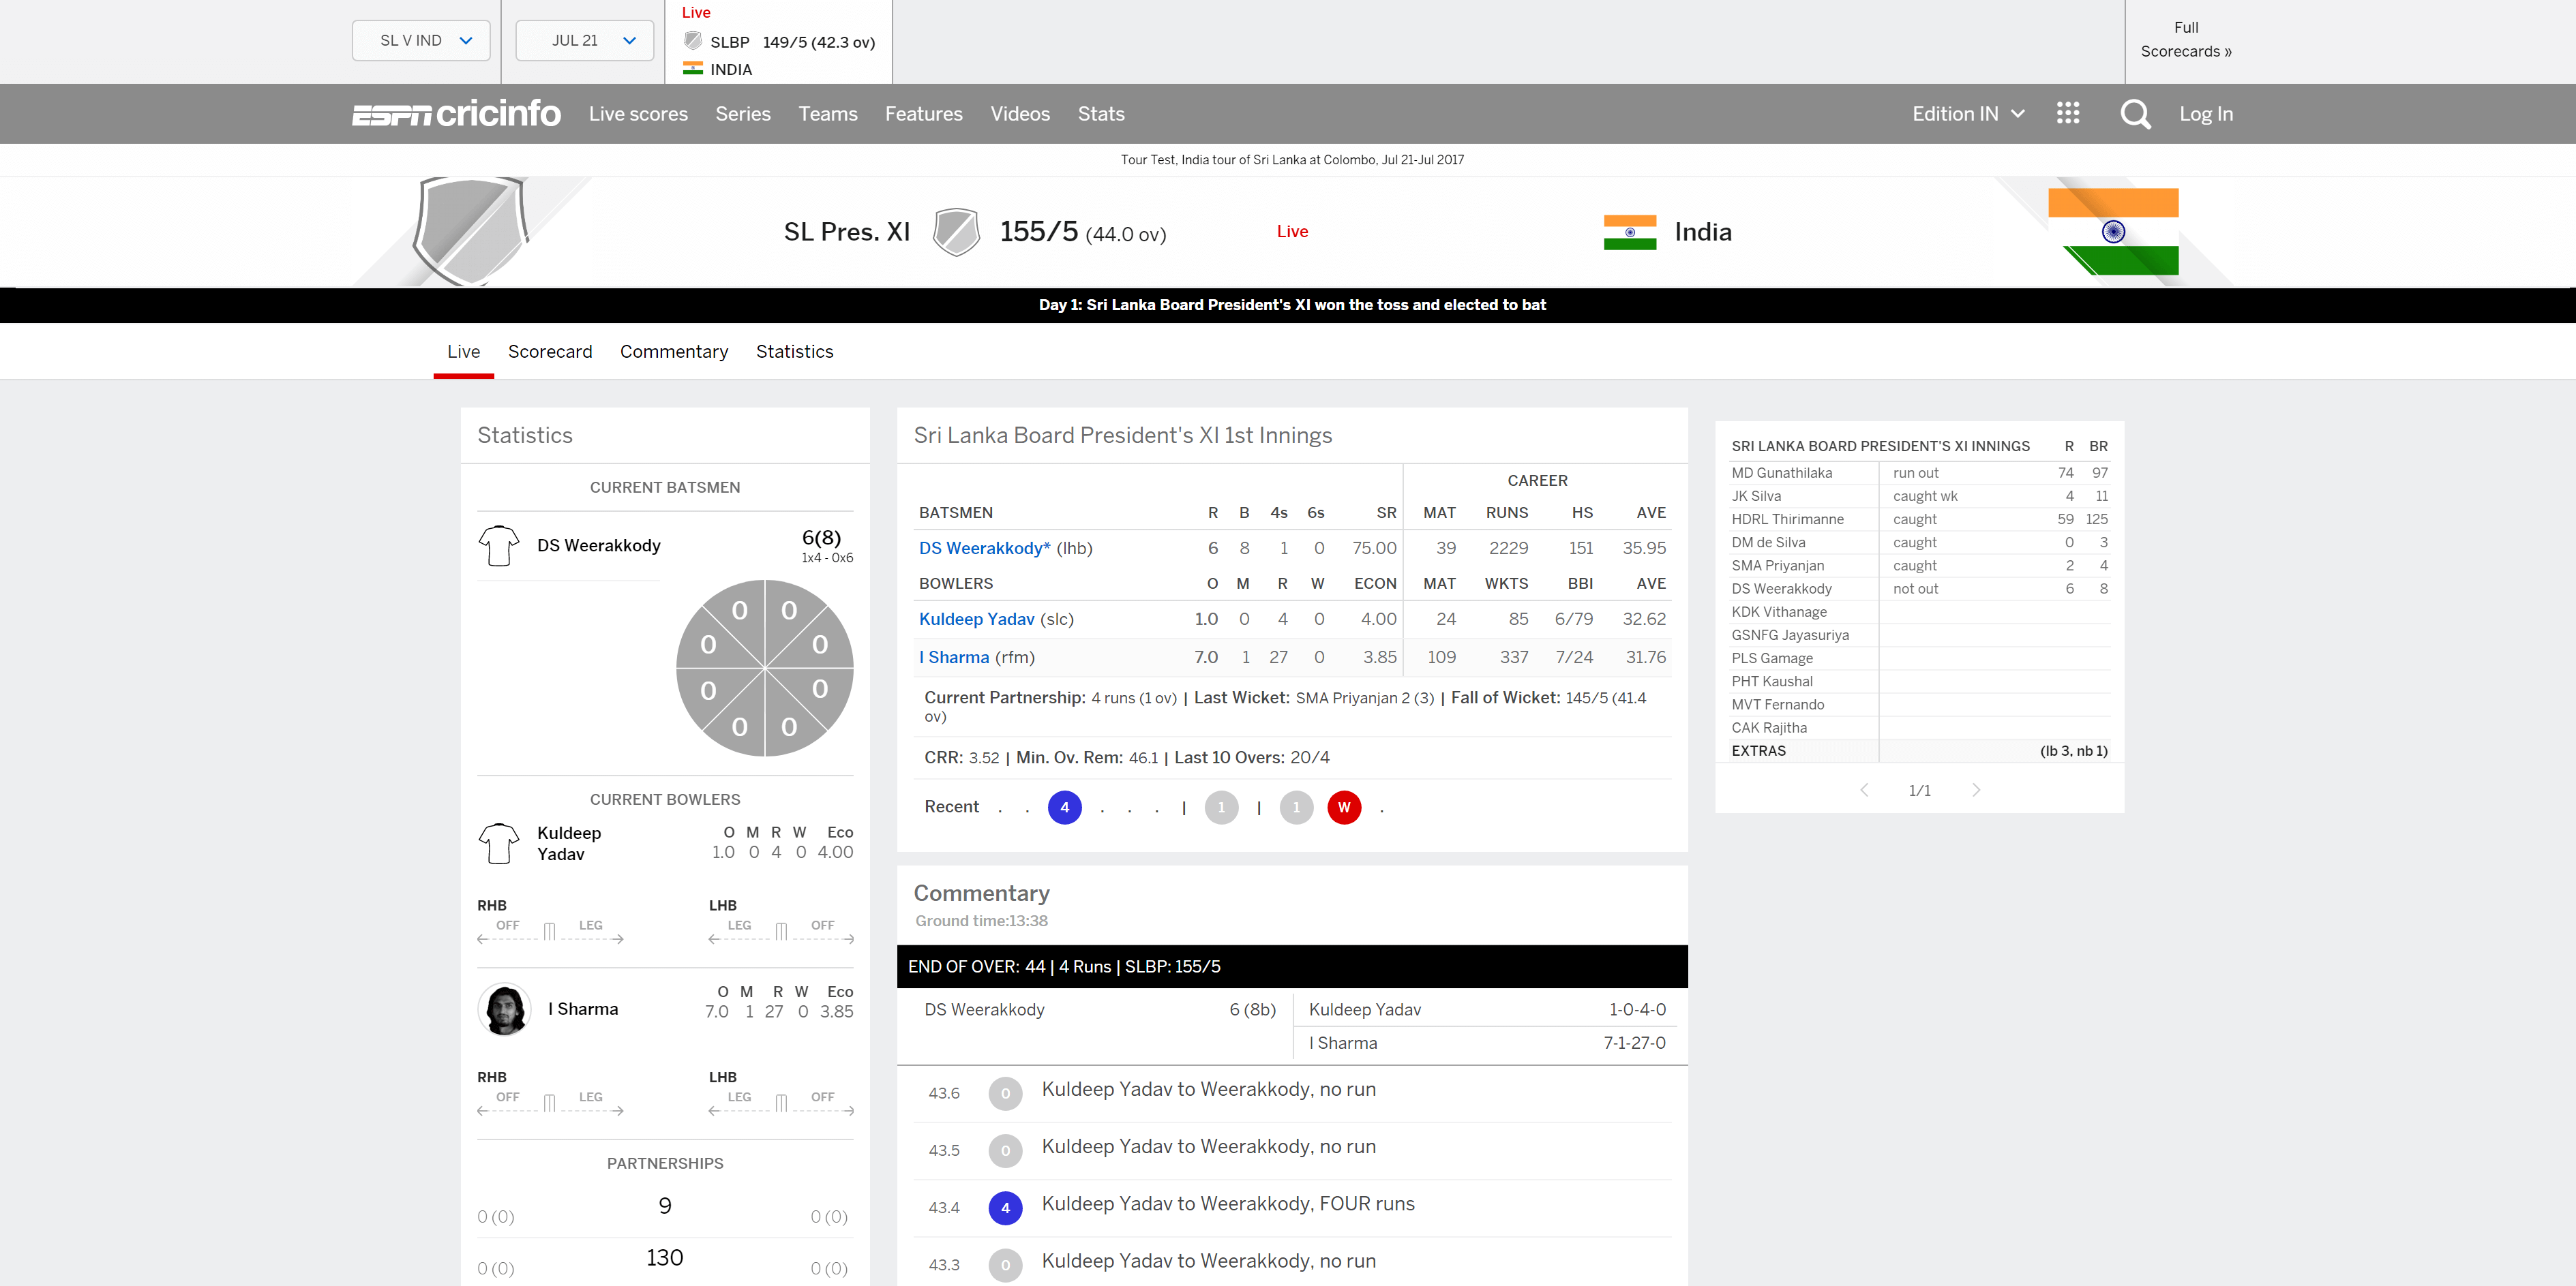Open Kuldeep Yadav bowler profile link
This screenshot has width=2576, height=1286.
pyautogui.click(x=977, y=619)
